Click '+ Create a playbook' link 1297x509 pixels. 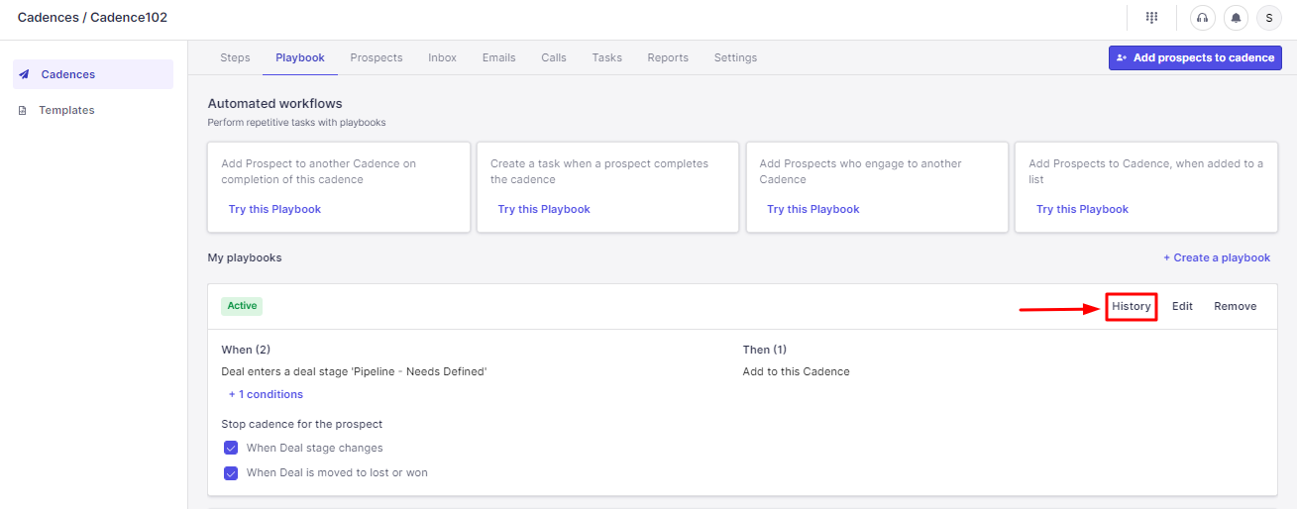click(1217, 257)
